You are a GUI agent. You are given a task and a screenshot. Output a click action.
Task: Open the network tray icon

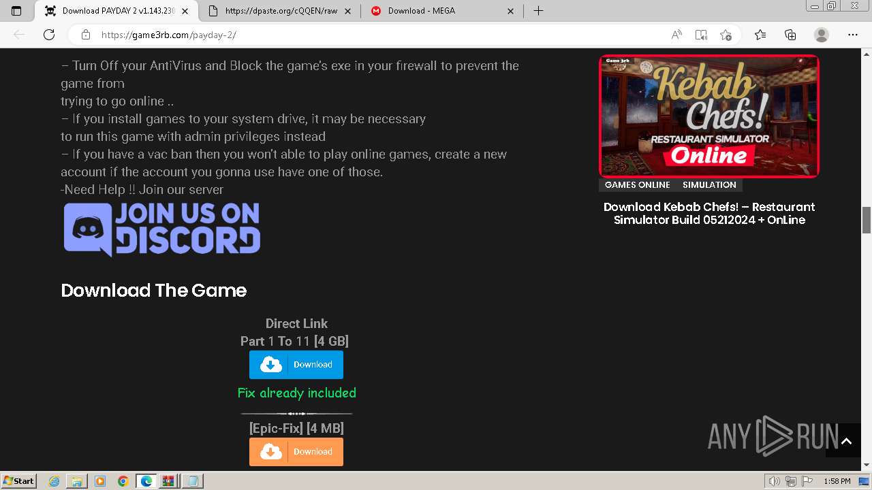(x=792, y=481)
